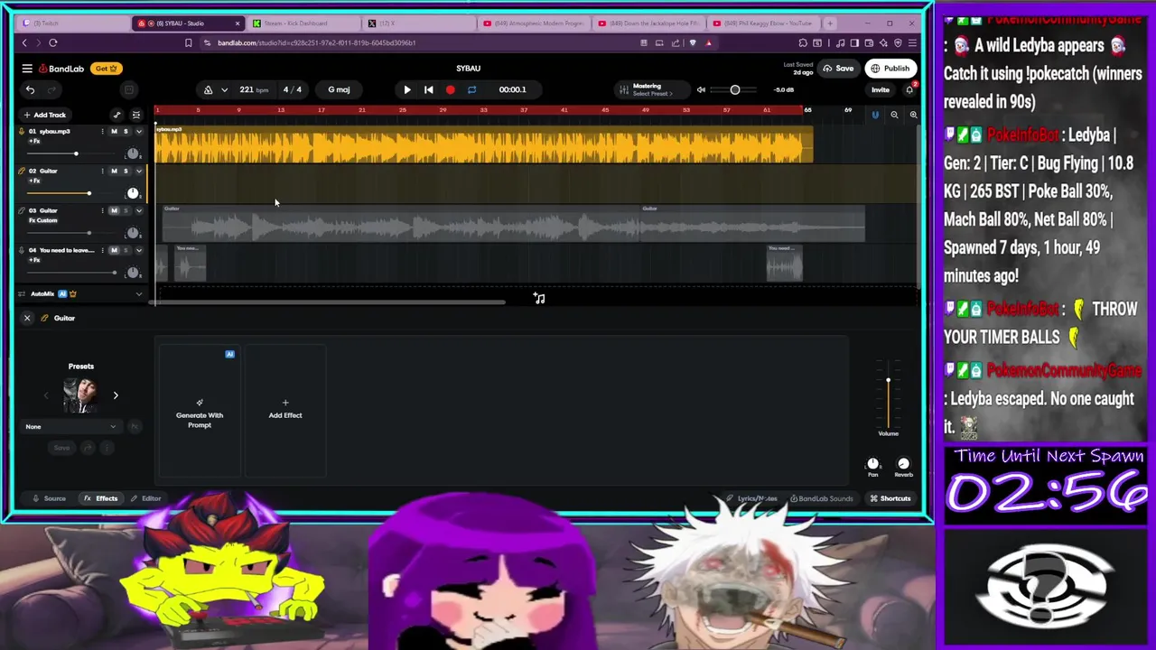Toggle the blue loop cycle button

click(471, 89)
